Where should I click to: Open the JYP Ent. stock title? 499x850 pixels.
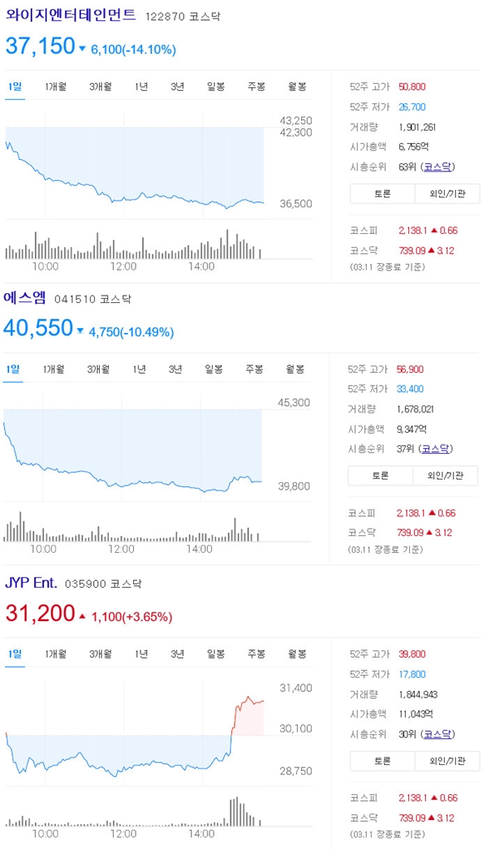(x=31, y=583)
